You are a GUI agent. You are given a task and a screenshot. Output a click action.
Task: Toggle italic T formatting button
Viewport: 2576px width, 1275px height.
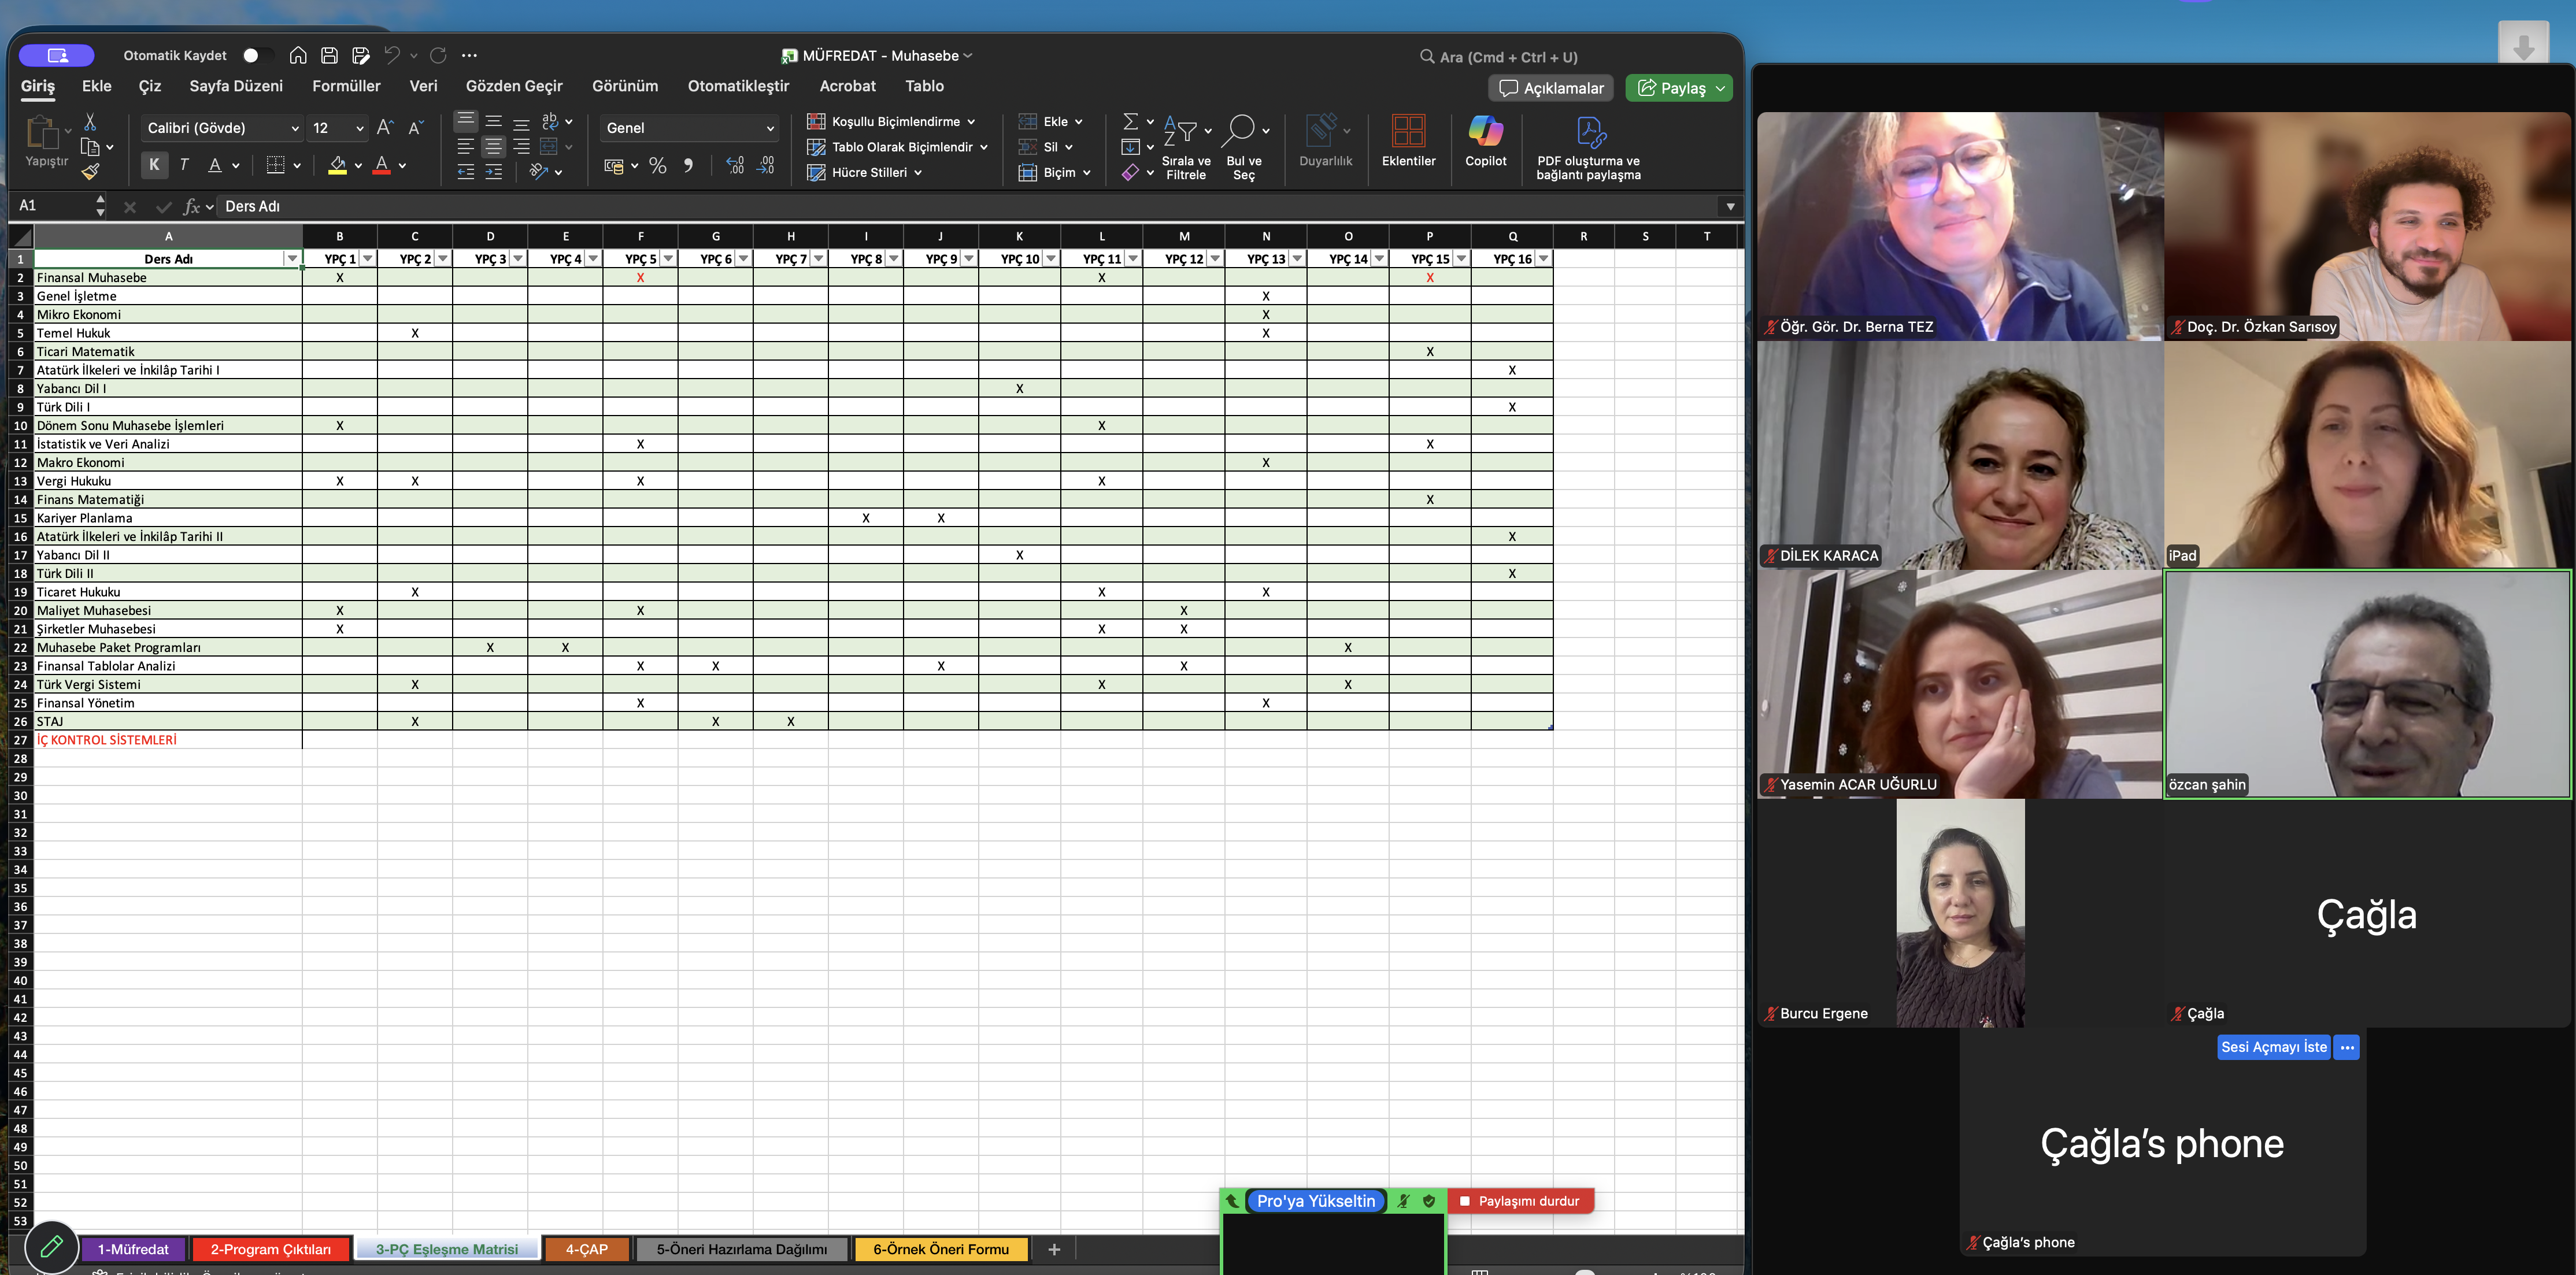pyautogui.click(x=184, y=165)
